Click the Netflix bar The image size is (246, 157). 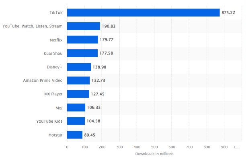tap(82, 39)
